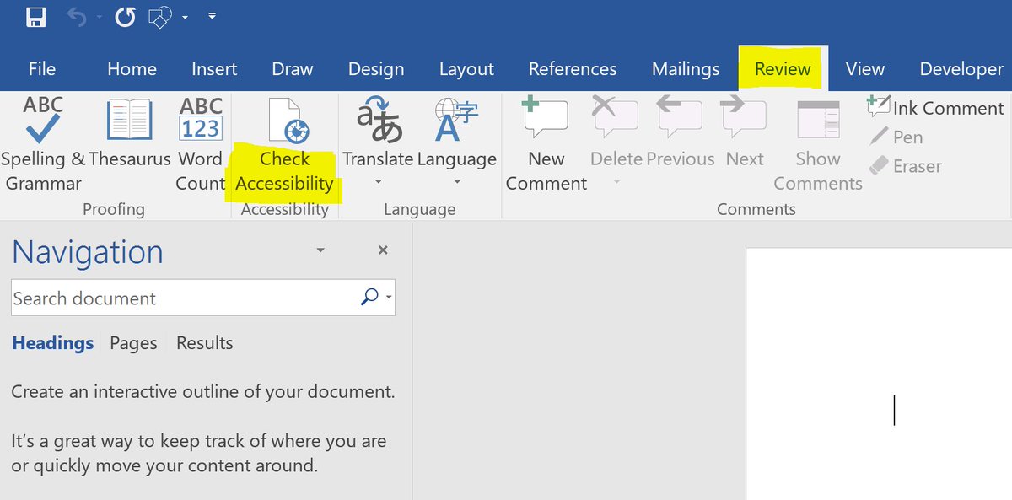Open Navigation pane options dropdown arrow
Image resolution: width=1012 pixels, height=500 pixels.
(320, 250)
